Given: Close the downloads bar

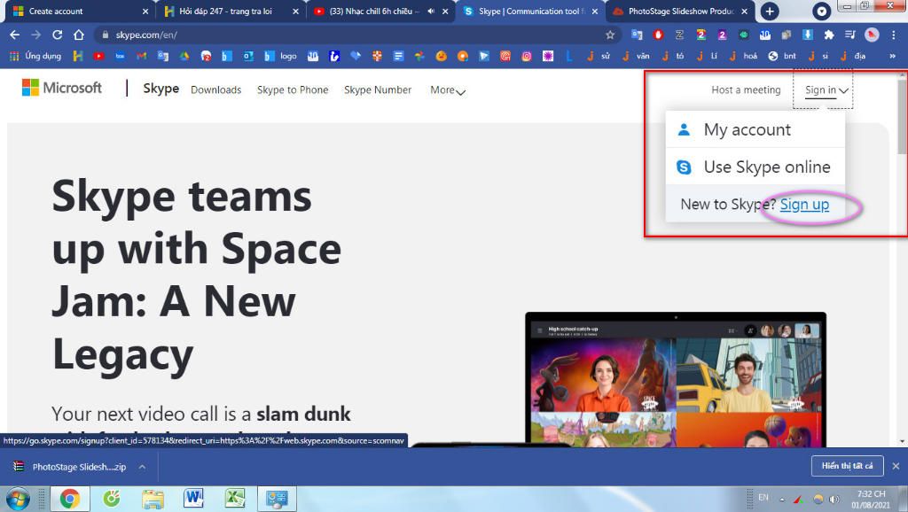Looking at the screenshot, I should pyautogui.click(x=896, y=466).
